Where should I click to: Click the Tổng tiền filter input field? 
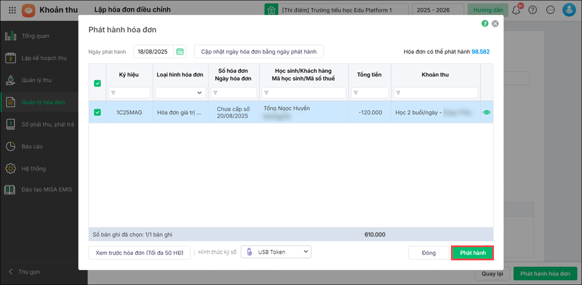point(370,93)
